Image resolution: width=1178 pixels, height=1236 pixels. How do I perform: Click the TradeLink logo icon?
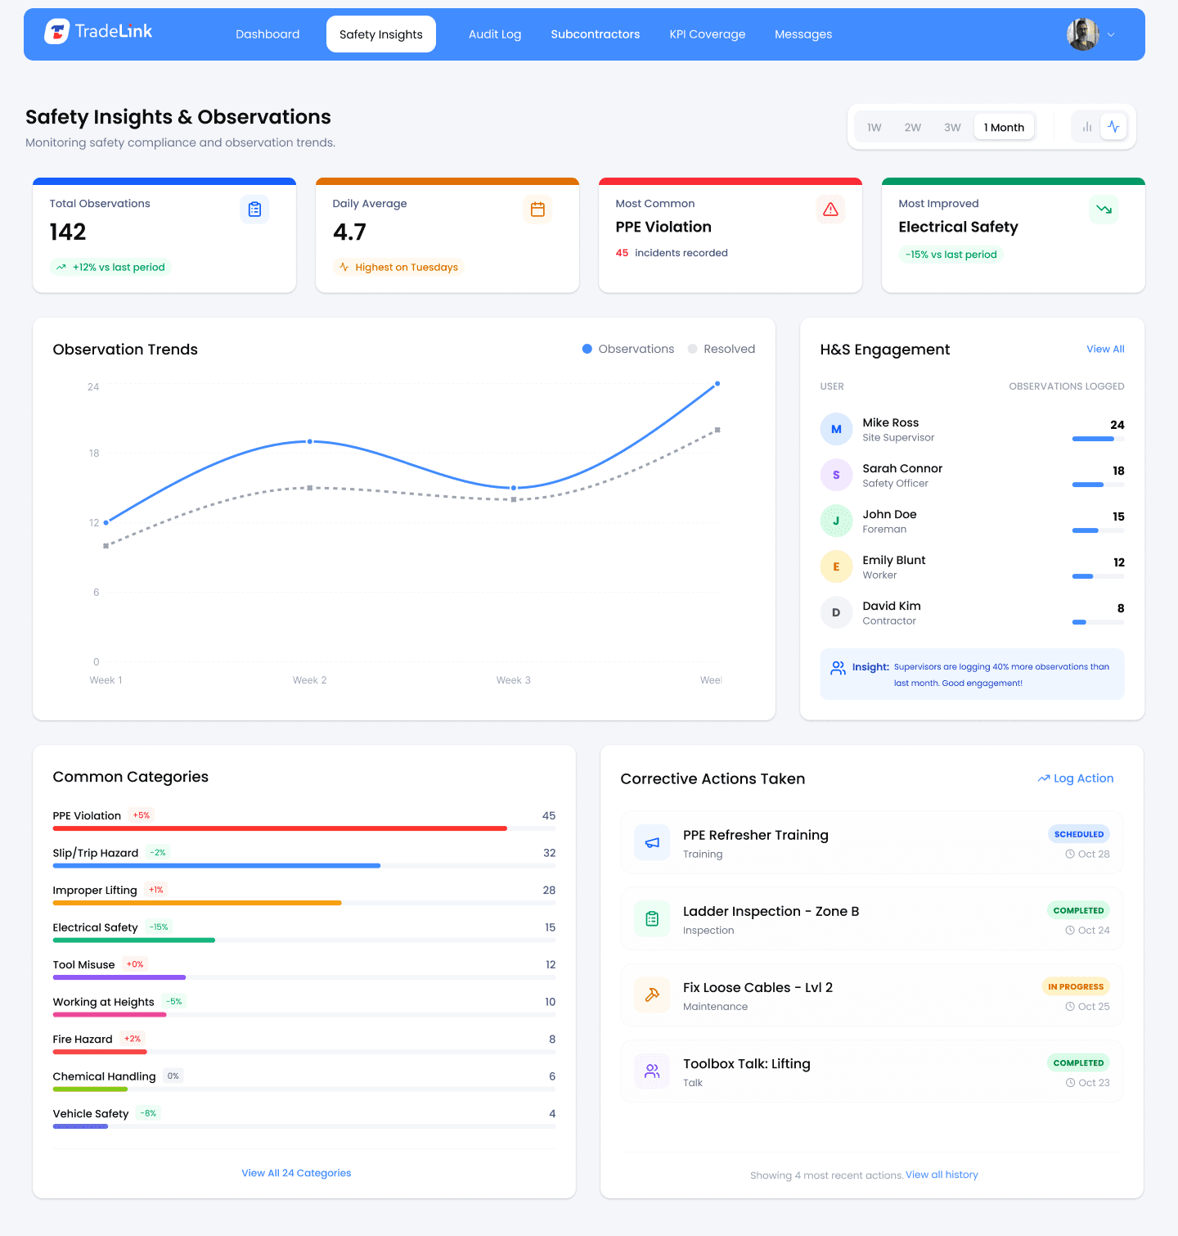point(56,32)
